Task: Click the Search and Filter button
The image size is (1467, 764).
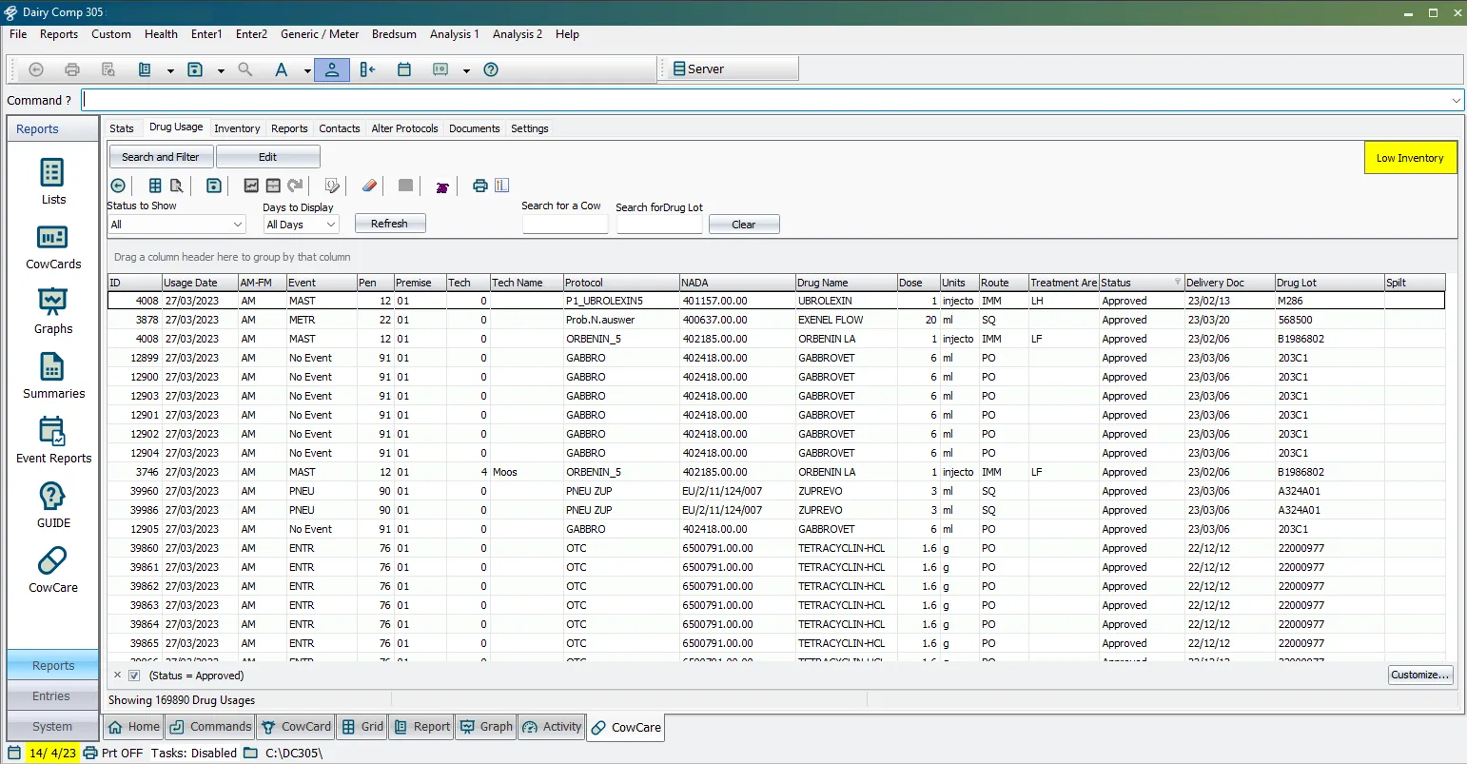Action: coord(161,157)
